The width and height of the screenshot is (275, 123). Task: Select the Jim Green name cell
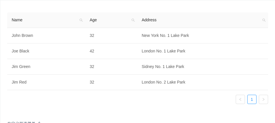click(21, 67)
